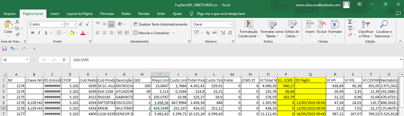Click the Cut scissors icon
The width and height of the screenshot is (404, 116).
(x=17, y=22)
